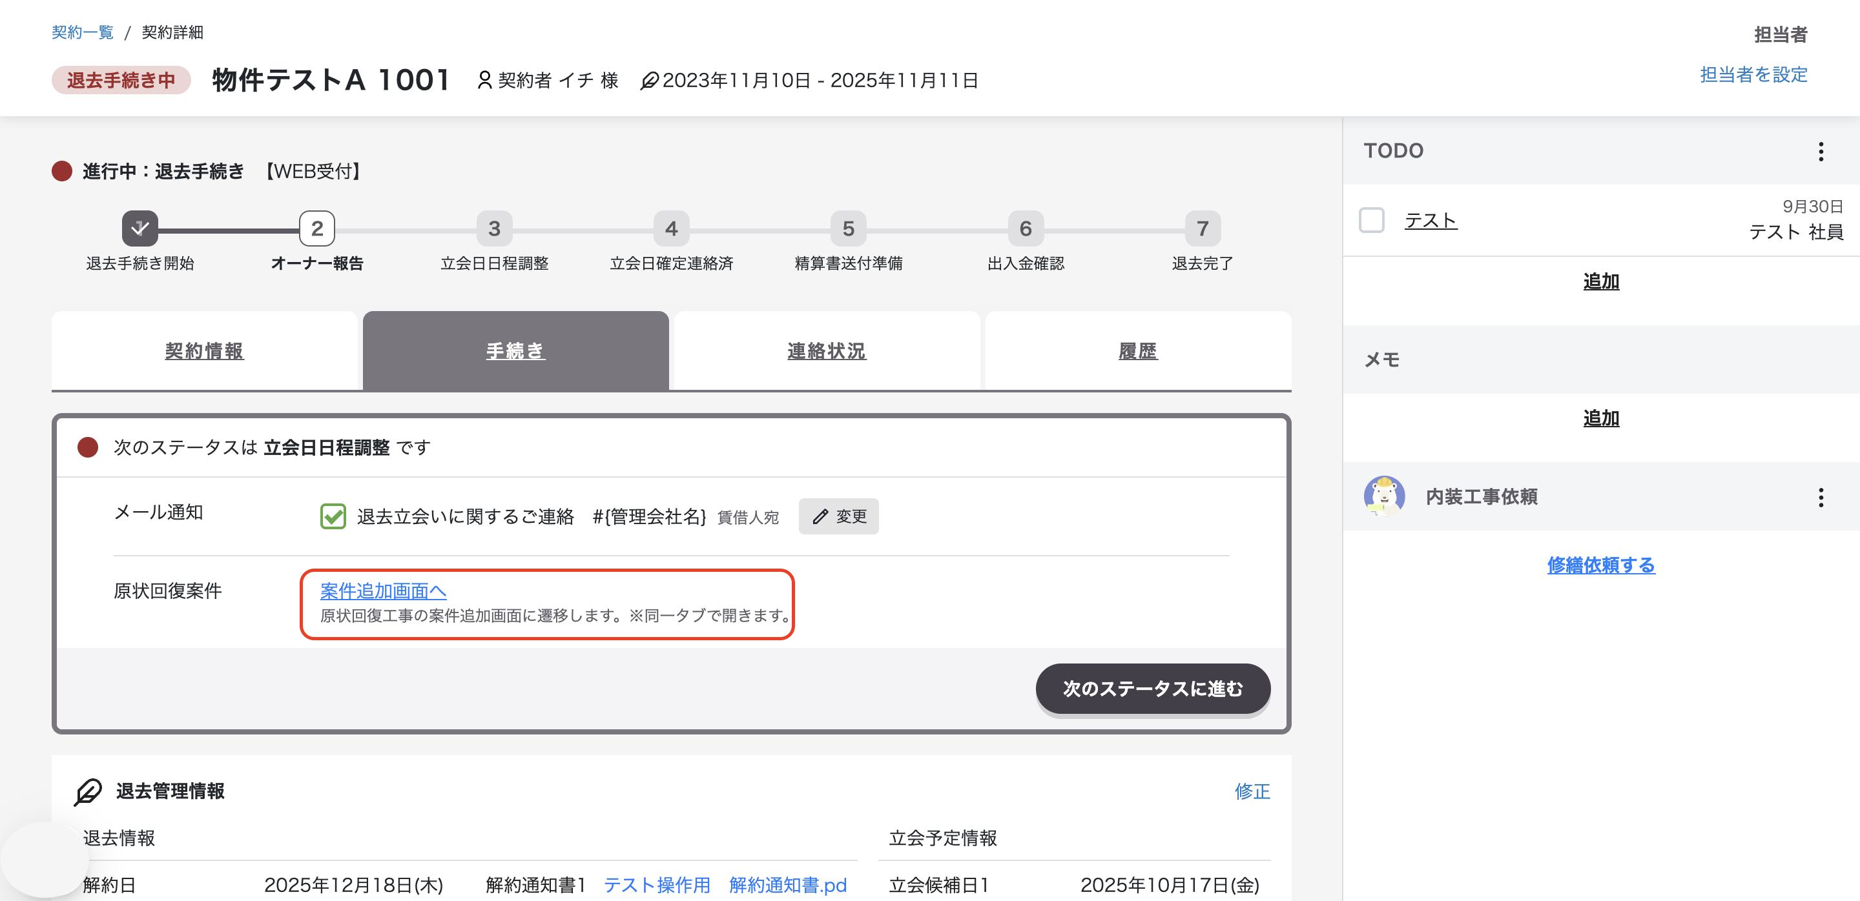
Task: Click the 内装工事依頼 bear avatar icon
Action: (x=1384, y=496)
